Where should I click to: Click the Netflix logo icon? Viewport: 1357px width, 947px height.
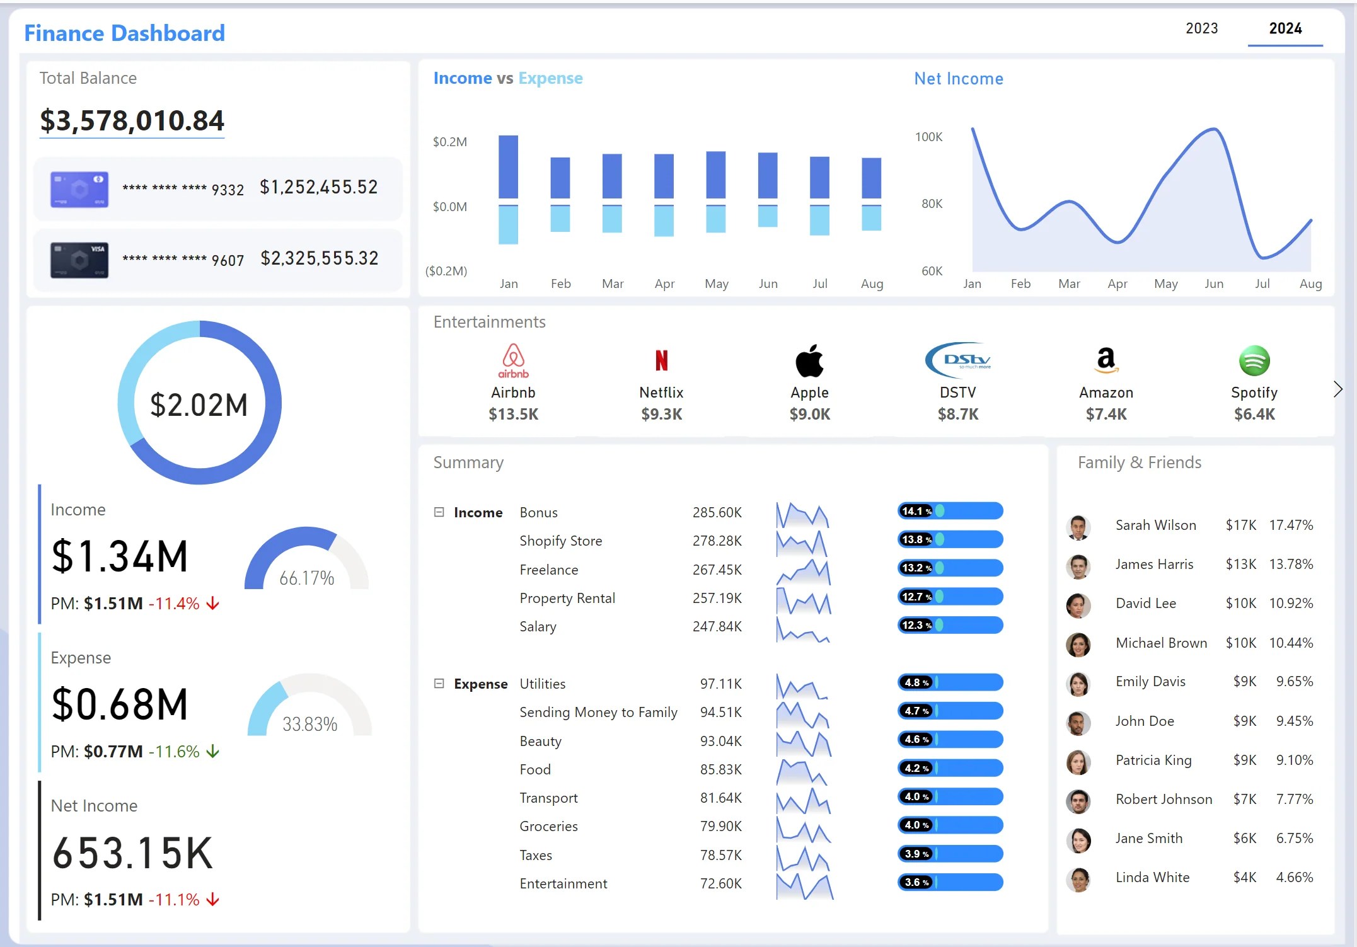661,360
